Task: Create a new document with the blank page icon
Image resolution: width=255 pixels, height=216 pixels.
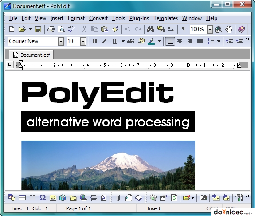Action: click(12, 29)
